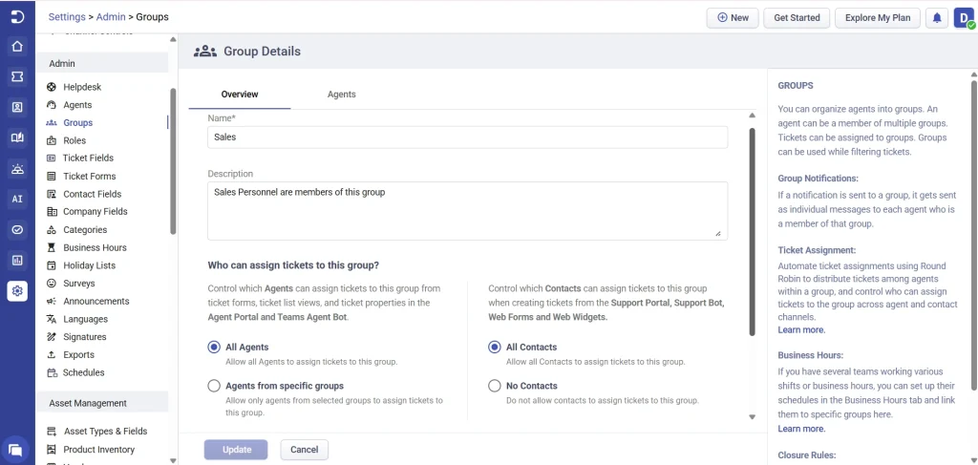Viewport: 978px width, 465px height.
Task: Open the Languages menu item
Action: [85, 319]
